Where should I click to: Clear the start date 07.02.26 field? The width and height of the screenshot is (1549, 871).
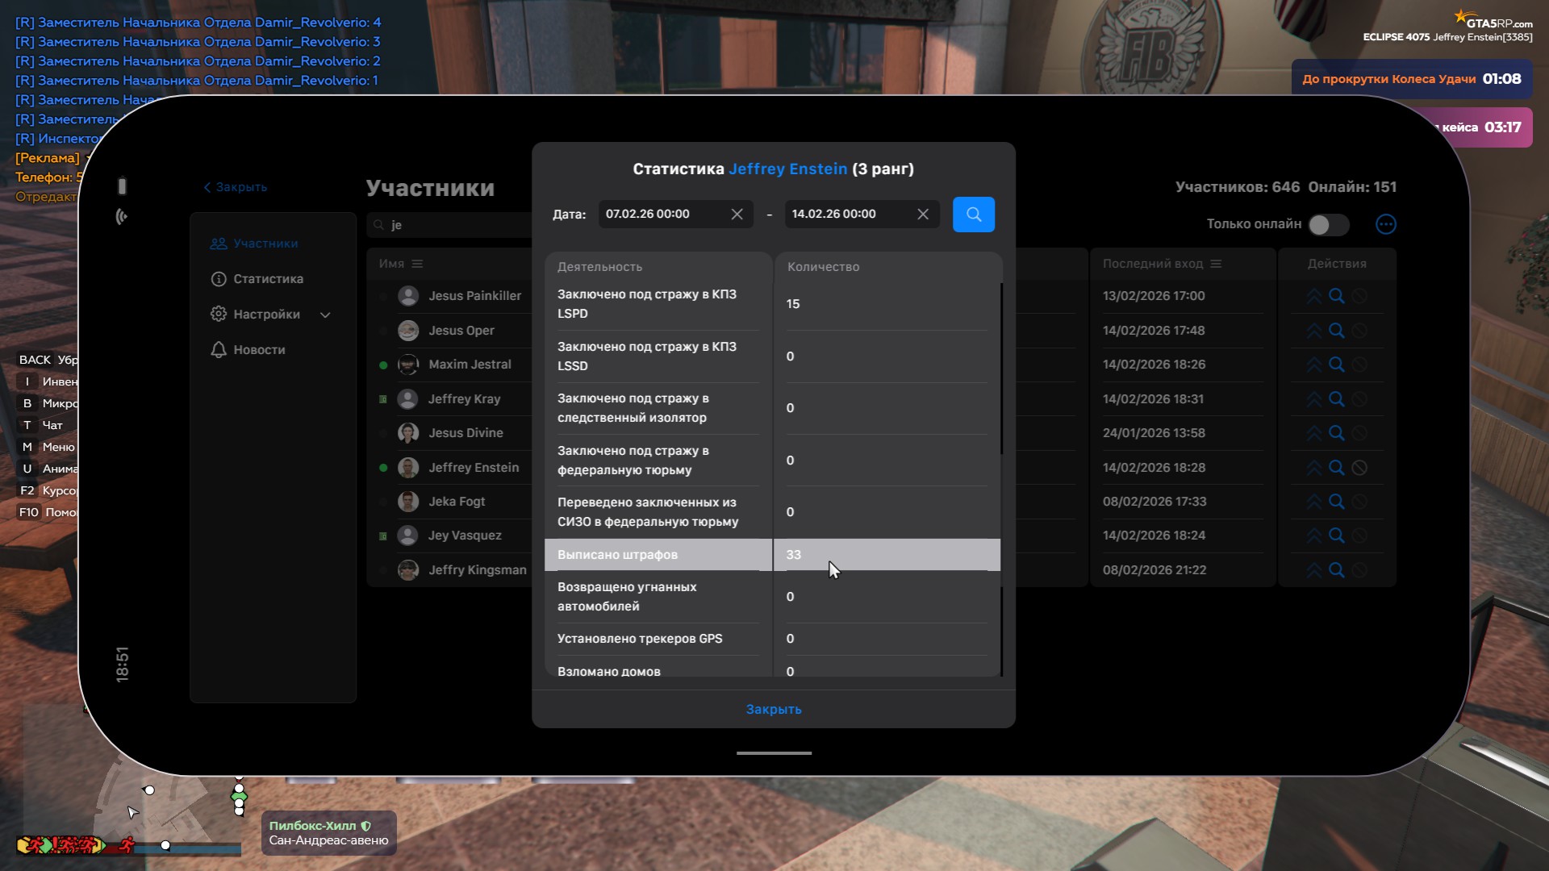coord(737,215)
